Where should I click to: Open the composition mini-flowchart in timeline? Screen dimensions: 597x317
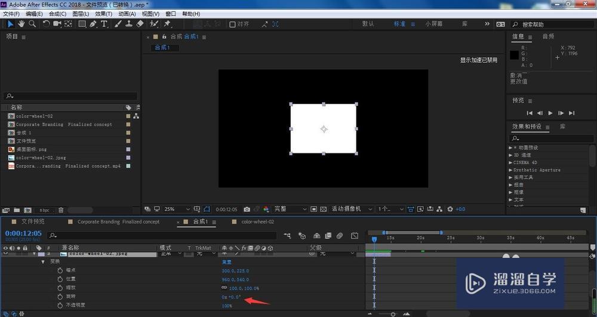coord(288,236)
